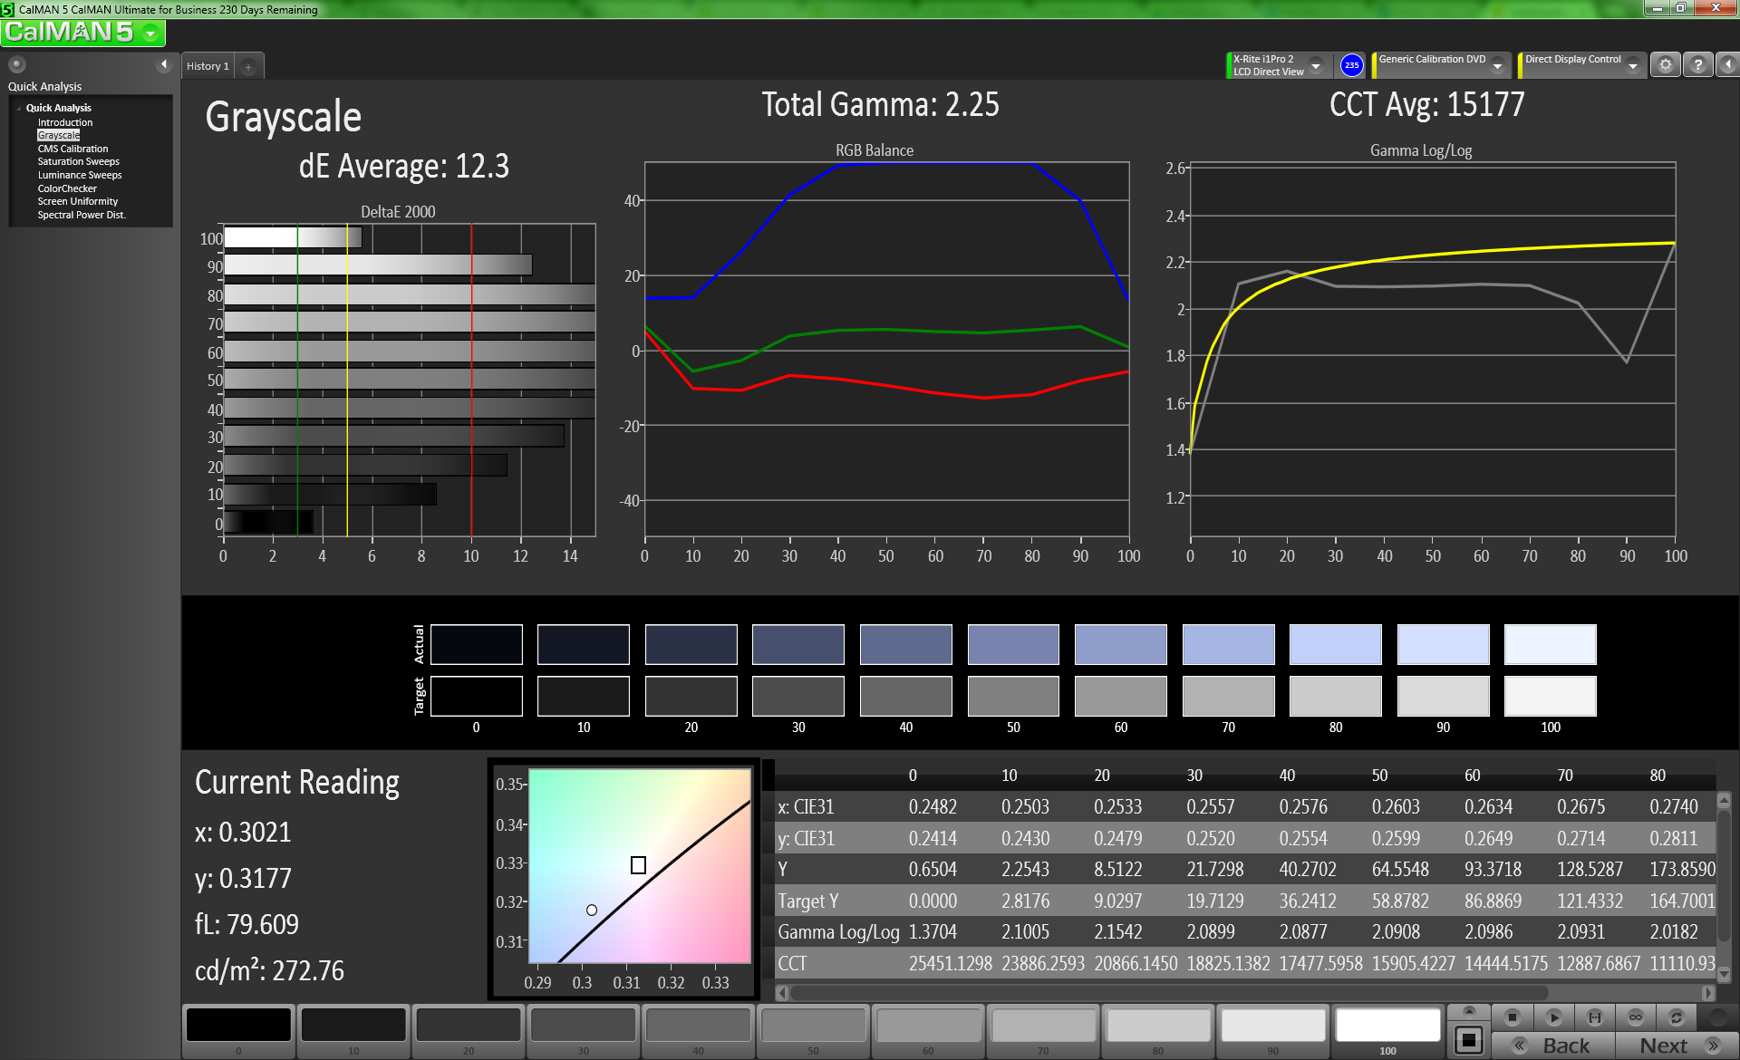Toggle the round record button in the sidebar header
This screenshot has width=1740, height=1060.
(x=16, y=64)
